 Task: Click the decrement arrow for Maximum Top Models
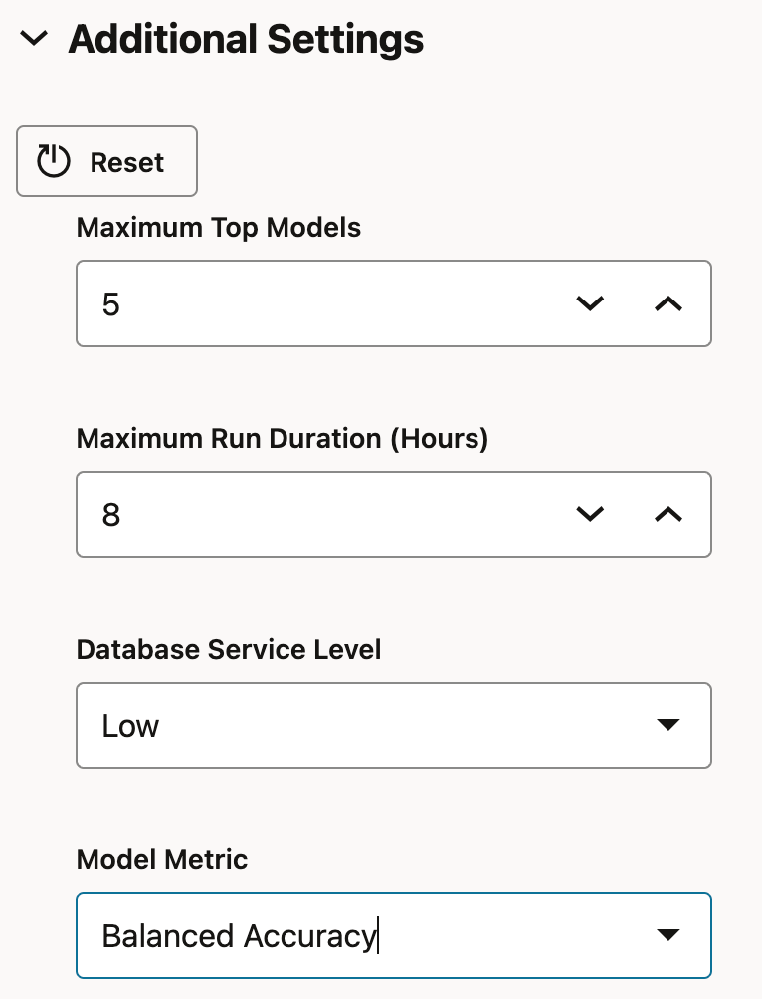pos(590,303)
